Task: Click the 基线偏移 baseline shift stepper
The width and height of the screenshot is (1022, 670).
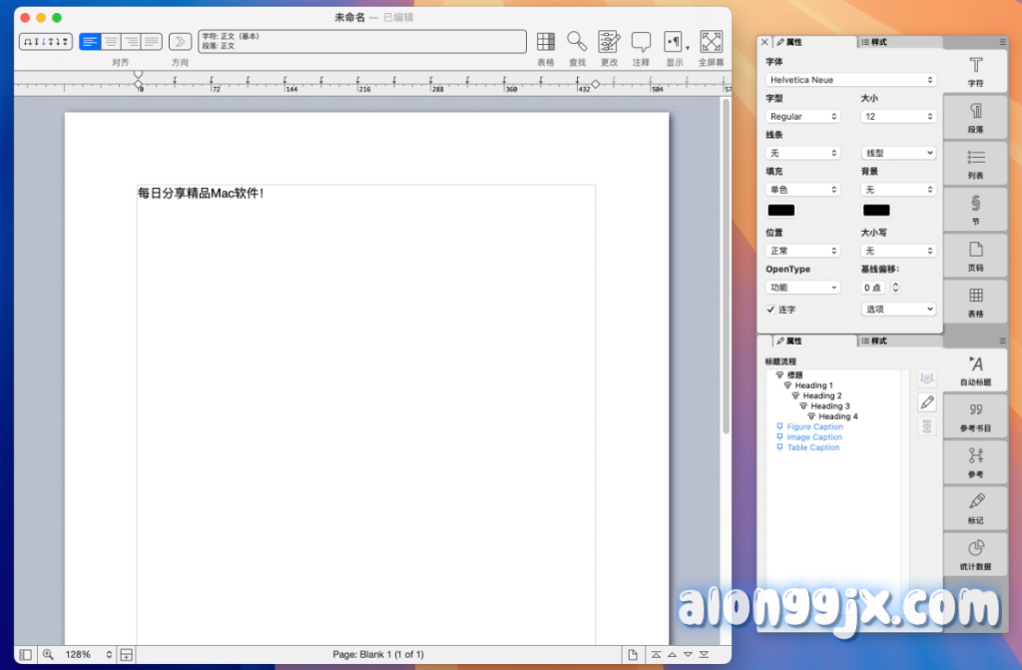Action: [895, 288]
